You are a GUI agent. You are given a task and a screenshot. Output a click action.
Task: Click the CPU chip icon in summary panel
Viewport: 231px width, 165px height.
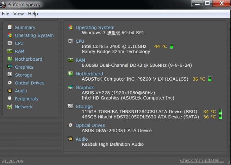(x=70, y=41)
